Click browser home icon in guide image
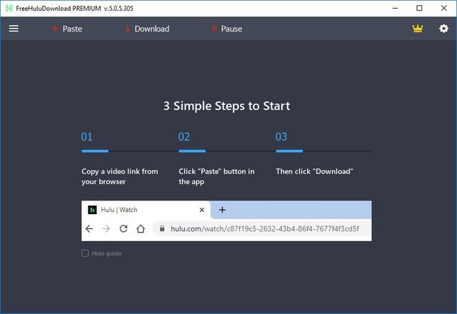Viewport: 457px width, 314px height. [141, 228]
